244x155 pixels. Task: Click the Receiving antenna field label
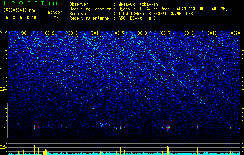tap(89, 18)
